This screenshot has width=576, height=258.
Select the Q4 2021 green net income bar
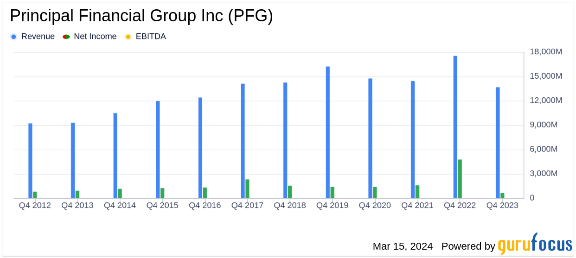417,192
